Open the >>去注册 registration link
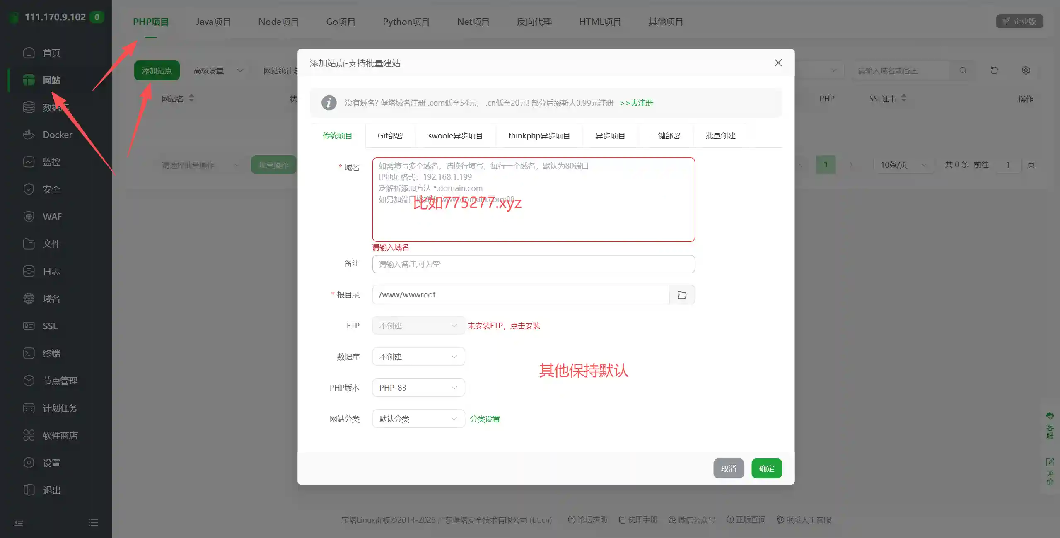Screen dimensions: 1060x538 (x=636, y=103)
